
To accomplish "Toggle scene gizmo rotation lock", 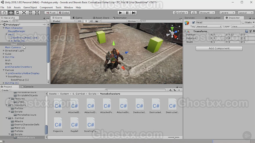I will [x=179, y=26].
